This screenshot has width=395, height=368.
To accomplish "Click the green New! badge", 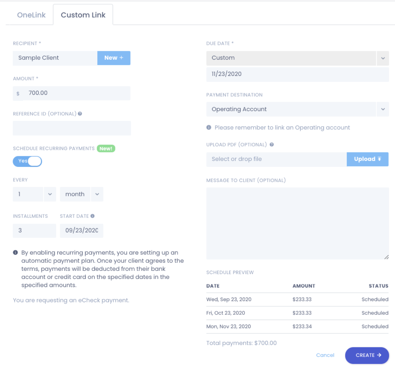I will pos(106,148).
